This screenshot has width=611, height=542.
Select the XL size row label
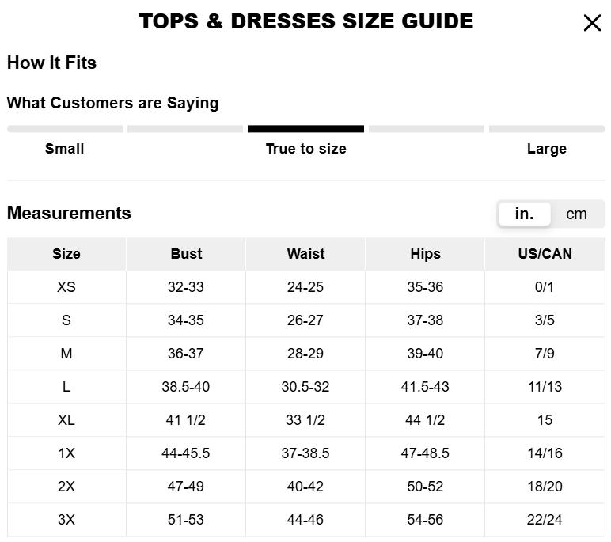66,420
